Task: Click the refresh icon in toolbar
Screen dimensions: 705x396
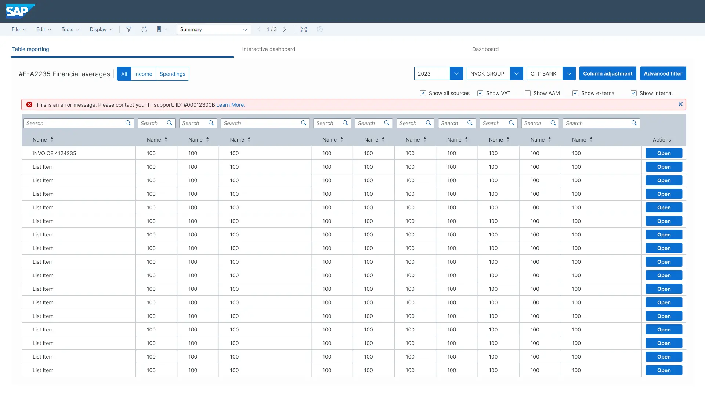Action: pyautogui.click(x=144, y=29)
